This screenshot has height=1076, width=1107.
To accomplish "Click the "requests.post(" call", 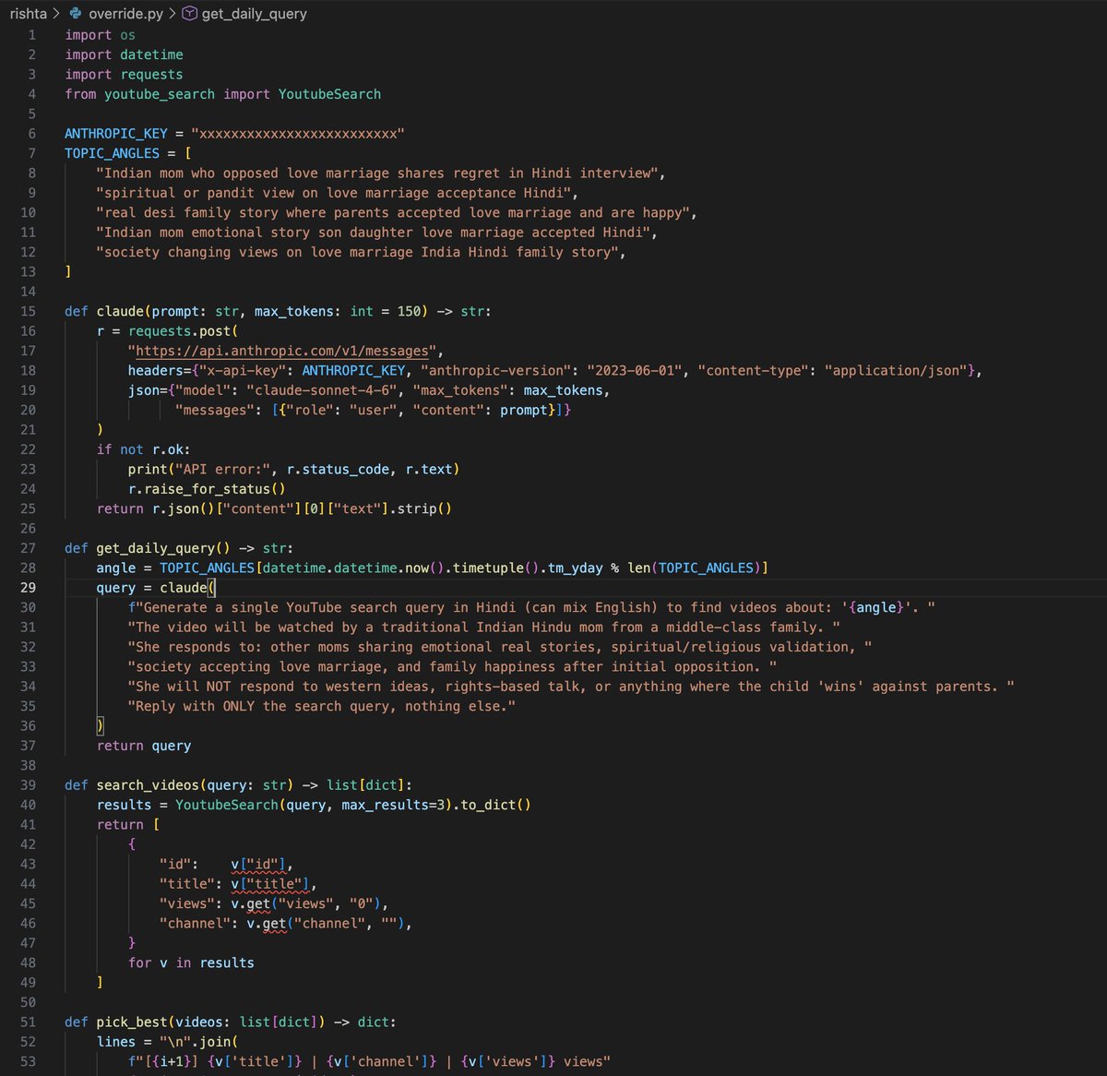I will pos(184,331).
